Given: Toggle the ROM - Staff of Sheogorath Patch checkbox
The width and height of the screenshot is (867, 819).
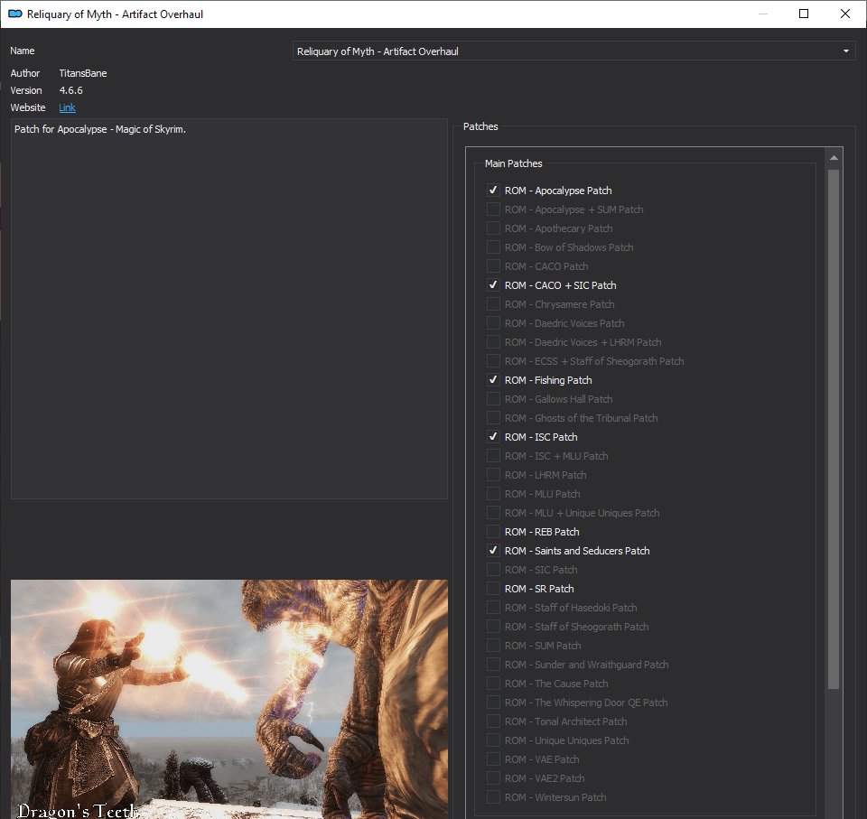Looking at the screenshot, I should tap(493, 626).
